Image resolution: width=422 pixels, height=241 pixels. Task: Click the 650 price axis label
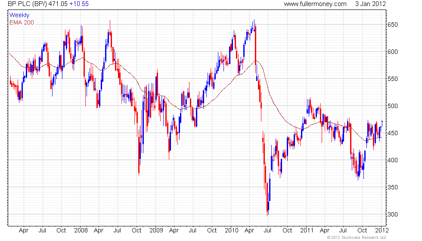(392, 25)
